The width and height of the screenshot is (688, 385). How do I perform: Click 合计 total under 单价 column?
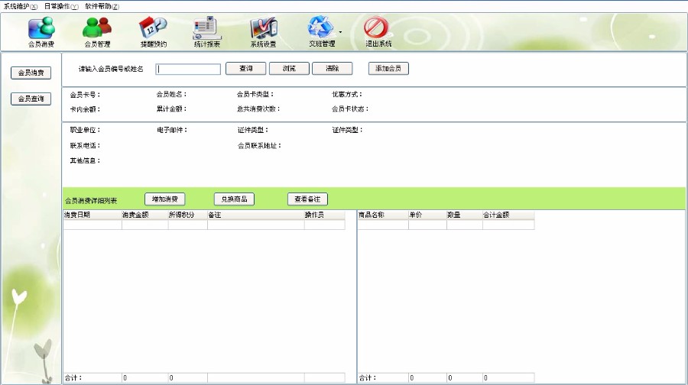tap(427, 377)
